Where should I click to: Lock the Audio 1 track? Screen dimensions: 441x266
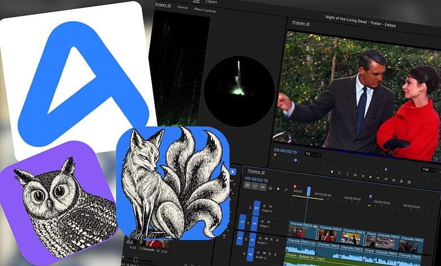[x=246, y=239]
